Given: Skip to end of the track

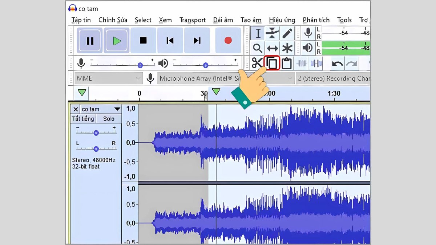Looking at the screenshot, I should click(x=197, y=41).
